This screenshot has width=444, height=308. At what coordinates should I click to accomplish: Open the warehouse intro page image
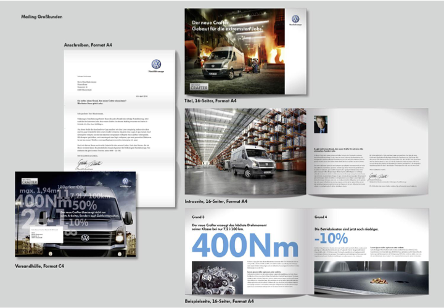245,152
